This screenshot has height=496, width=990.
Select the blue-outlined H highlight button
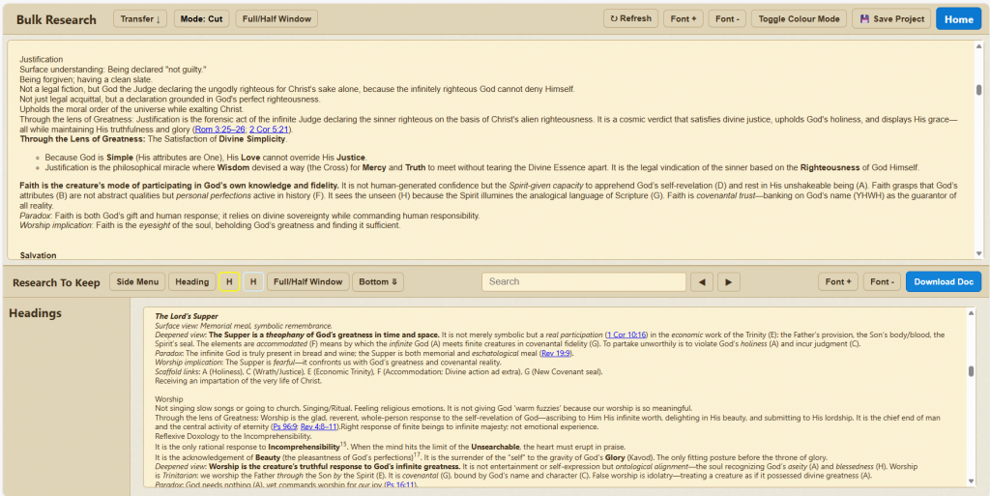[x=252, y=281]
